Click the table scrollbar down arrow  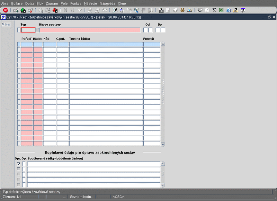[163, 145]
